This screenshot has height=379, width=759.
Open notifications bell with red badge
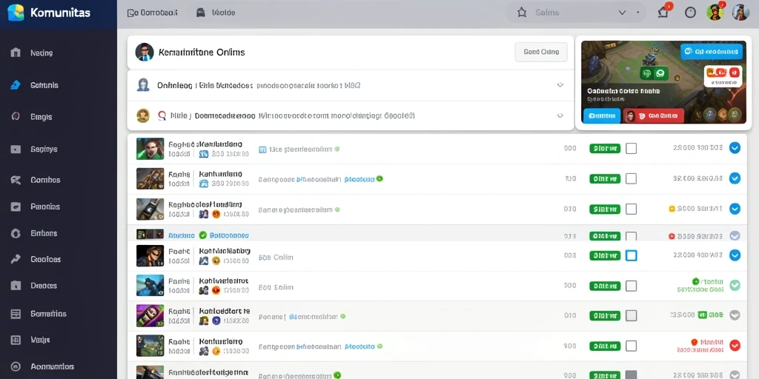pyautogui.click(x=663, y=12)
